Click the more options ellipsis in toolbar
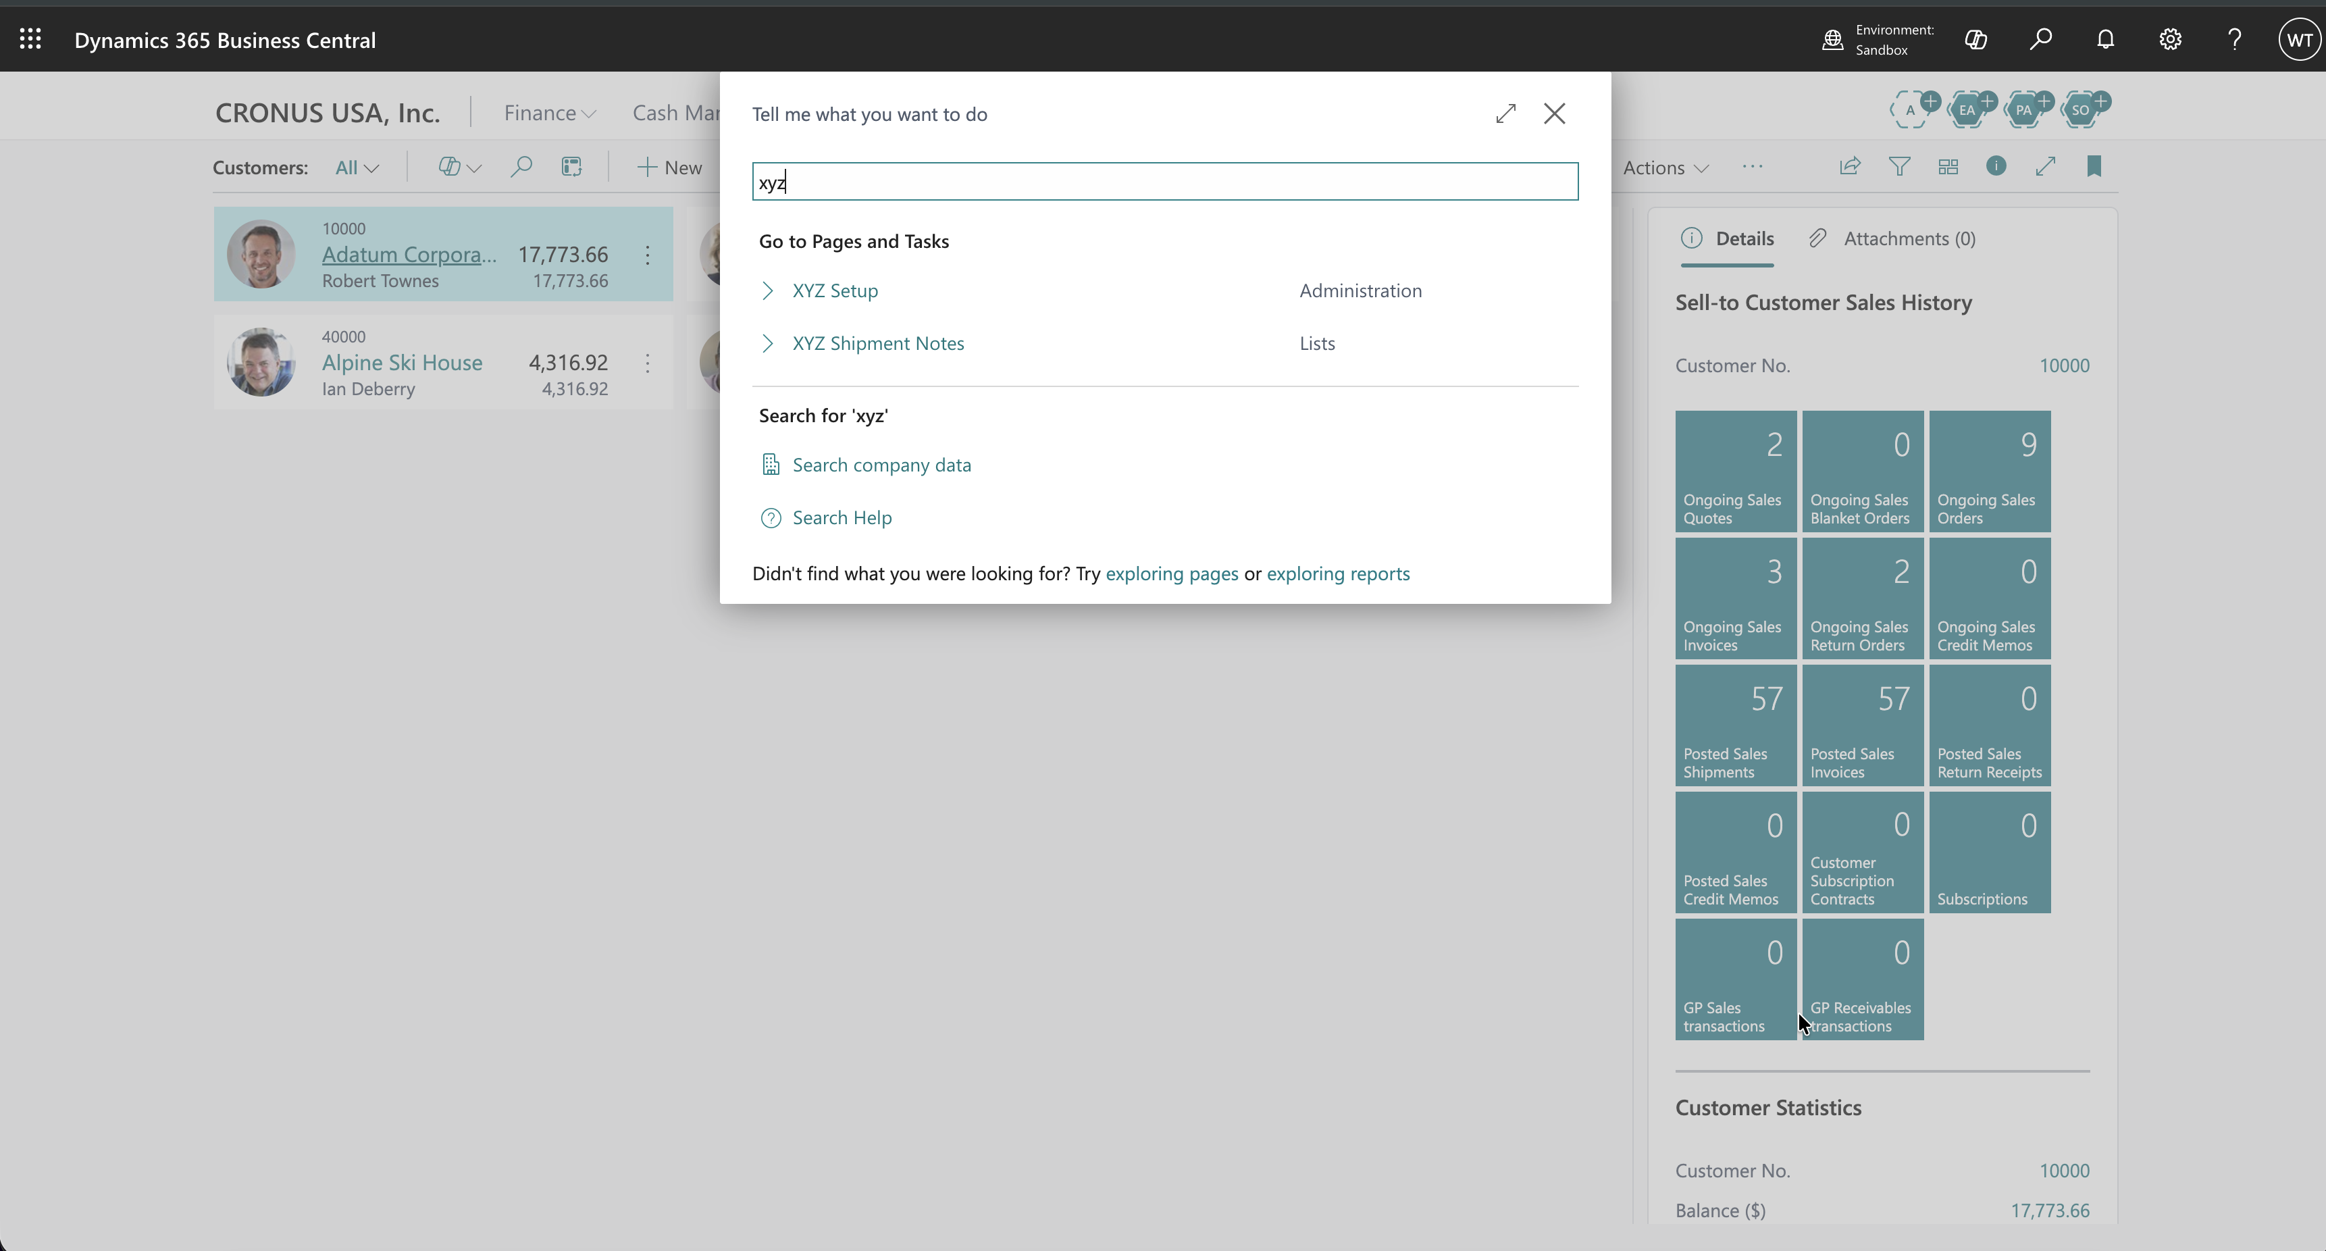This screenshot has width=2326, height=1251. pos(1753,167)
